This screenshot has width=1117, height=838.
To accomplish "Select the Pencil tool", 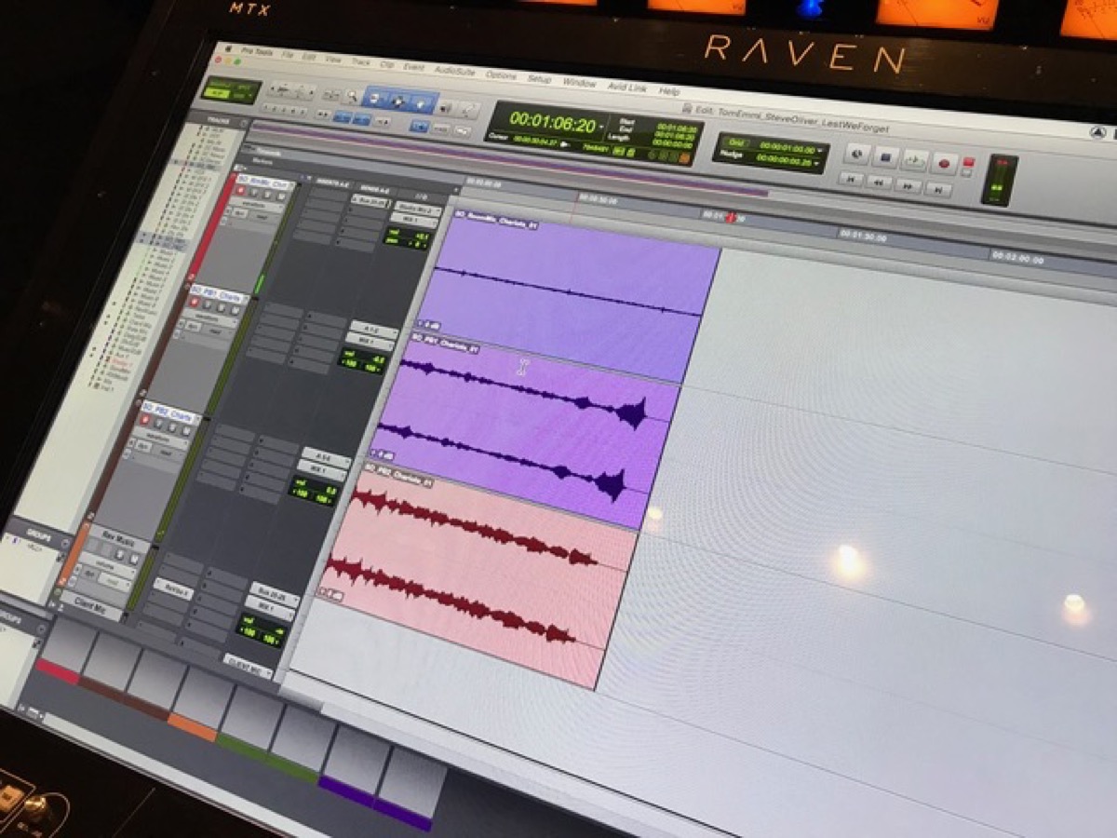I will coord(468,109).
